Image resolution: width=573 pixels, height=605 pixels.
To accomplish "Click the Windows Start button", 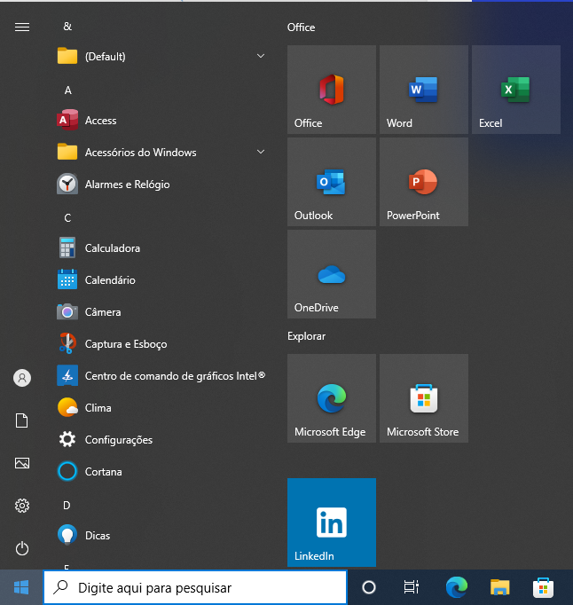I will coord(21,587).
